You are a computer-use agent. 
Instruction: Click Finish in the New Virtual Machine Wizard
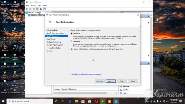coord(122,81)
